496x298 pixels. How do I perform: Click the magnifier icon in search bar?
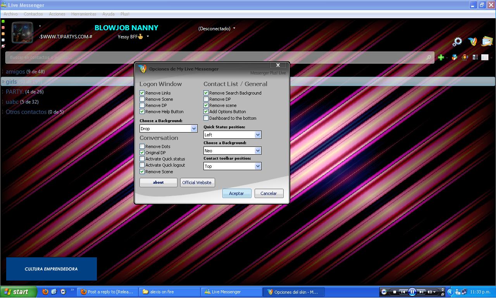[x=429, y=57]
